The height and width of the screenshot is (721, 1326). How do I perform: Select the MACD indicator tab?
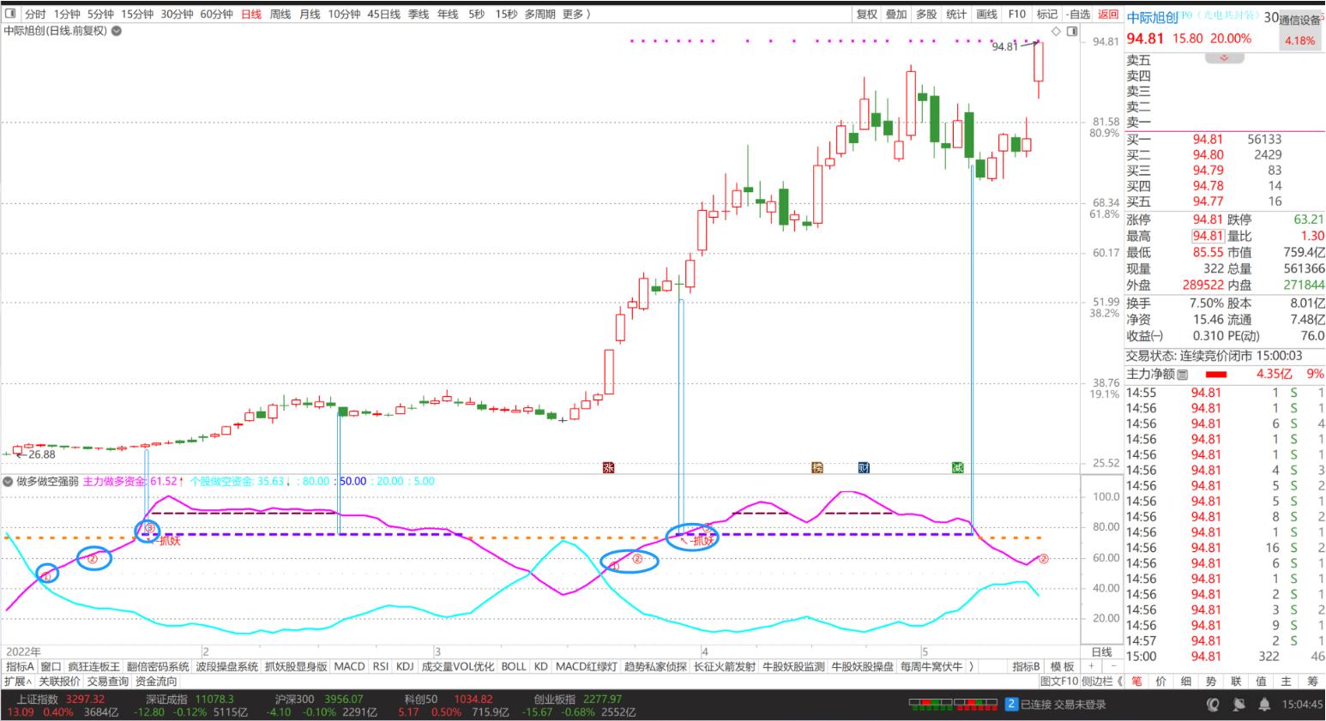[x=349, y=666]
